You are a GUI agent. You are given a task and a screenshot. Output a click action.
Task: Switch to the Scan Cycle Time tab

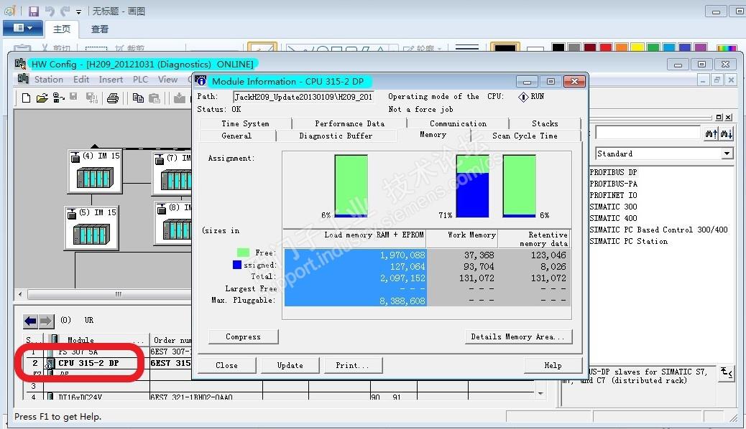(x=525, y=136)
